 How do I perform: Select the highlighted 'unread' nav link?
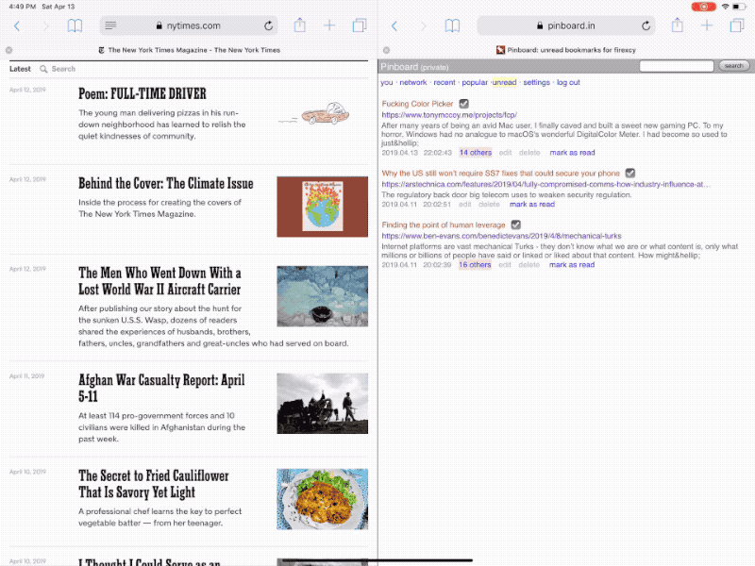tap(504, 82)
